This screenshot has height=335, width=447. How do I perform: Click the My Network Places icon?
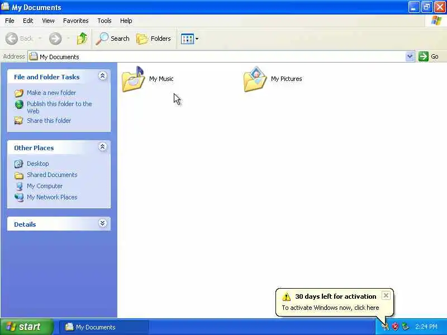(19, 198)
